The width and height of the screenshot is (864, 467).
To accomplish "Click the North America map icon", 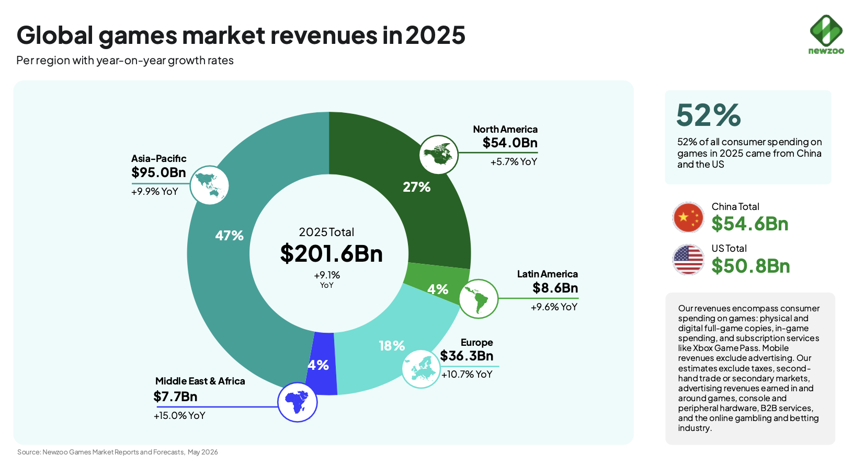I will coord(439,155).
